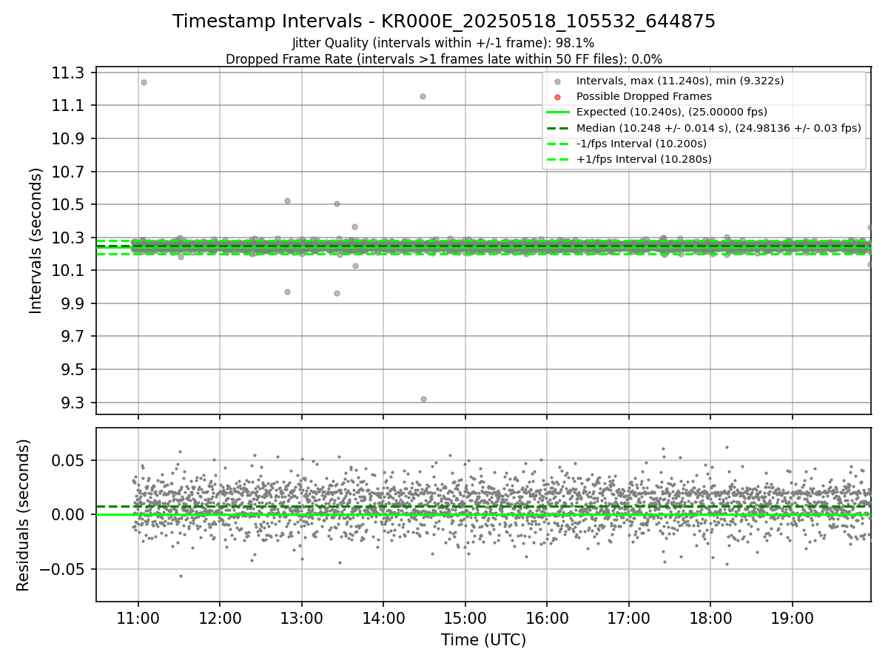The height and width of the screenshot is (666, 888).
Task: Click the '9.3' y-axis tick label
Action: [74, 403]
